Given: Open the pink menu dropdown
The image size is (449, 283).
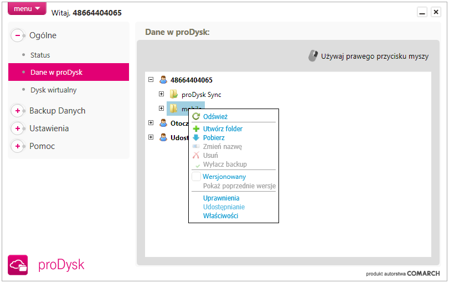Looking at the screenshot, I should (27, 9).
